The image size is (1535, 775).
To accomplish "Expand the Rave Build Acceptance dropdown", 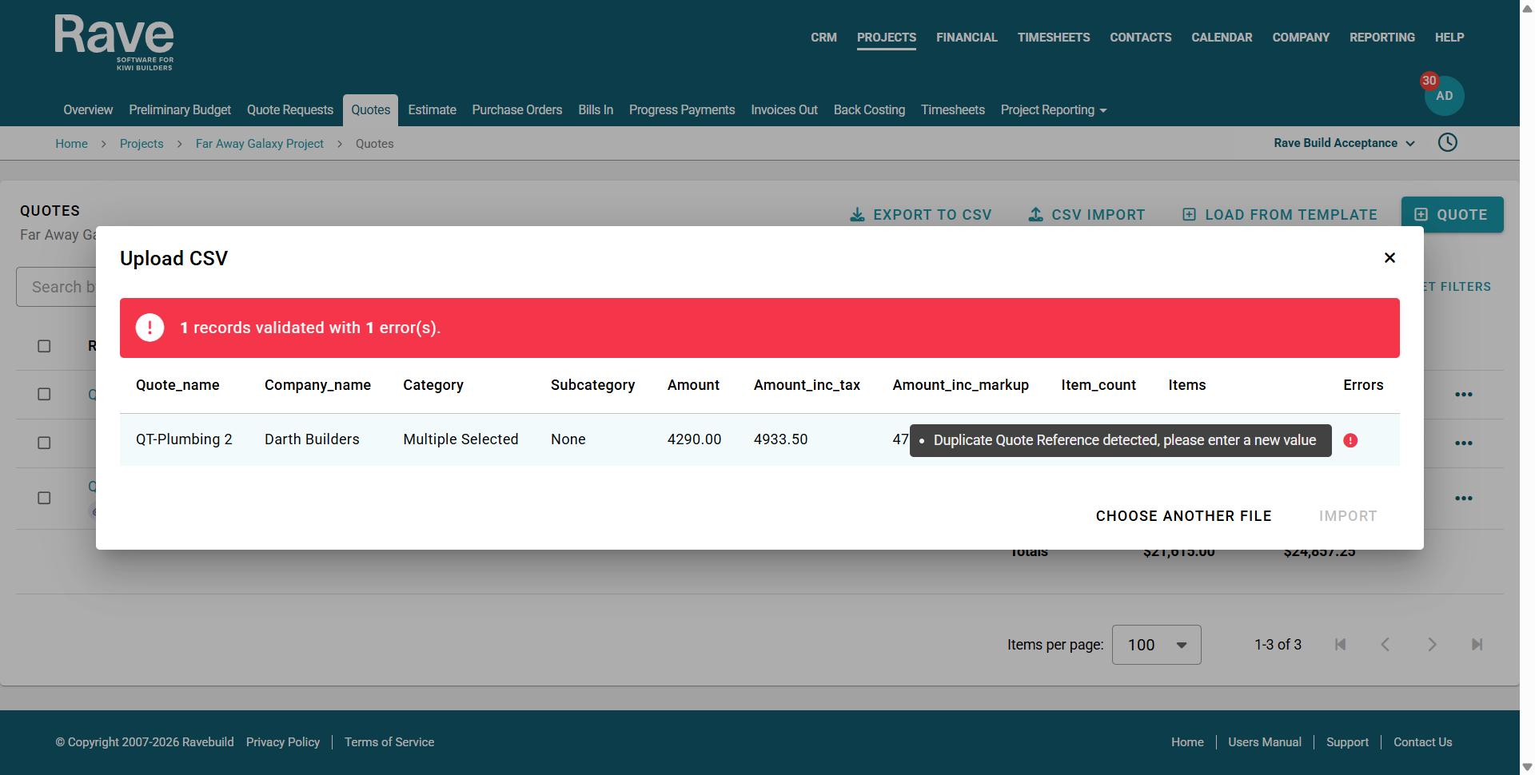I will pyautogui.click(x=1345, y=143).
